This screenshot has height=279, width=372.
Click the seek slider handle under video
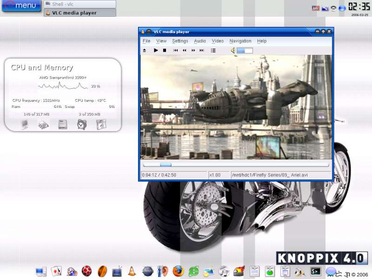point(166,165)
